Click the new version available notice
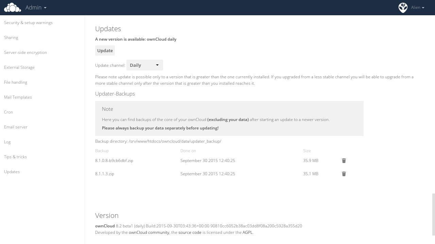 (136, 39)
